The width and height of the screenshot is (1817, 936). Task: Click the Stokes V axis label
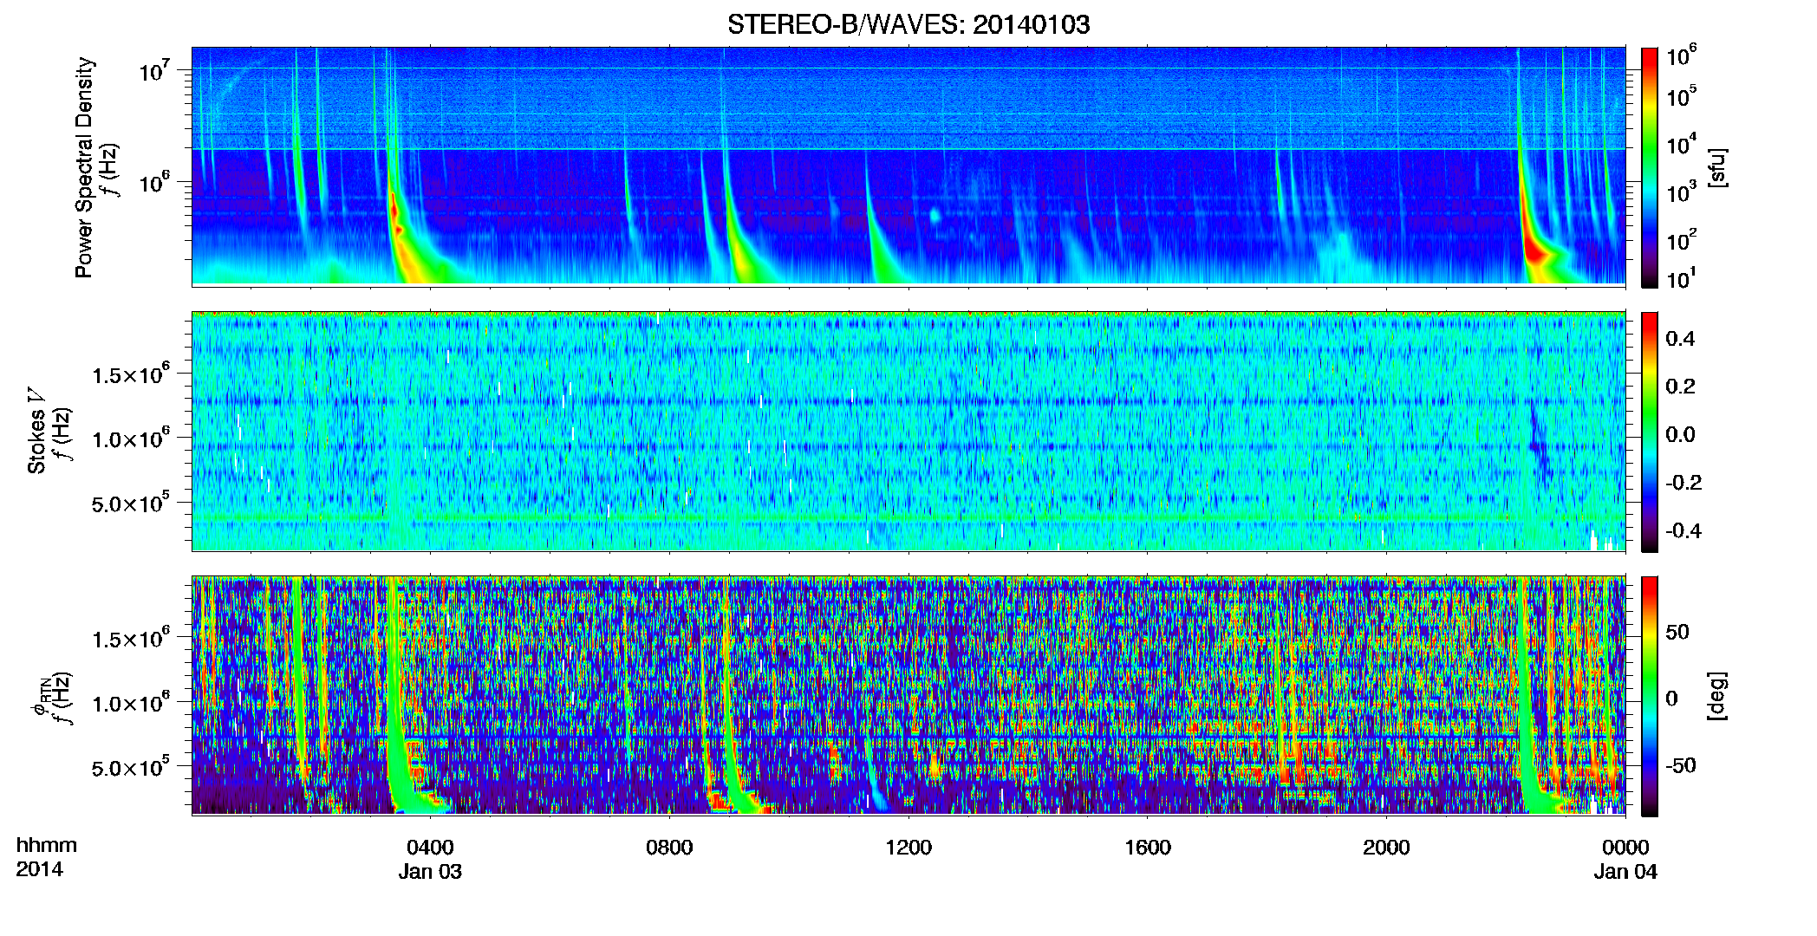point(36,432)
